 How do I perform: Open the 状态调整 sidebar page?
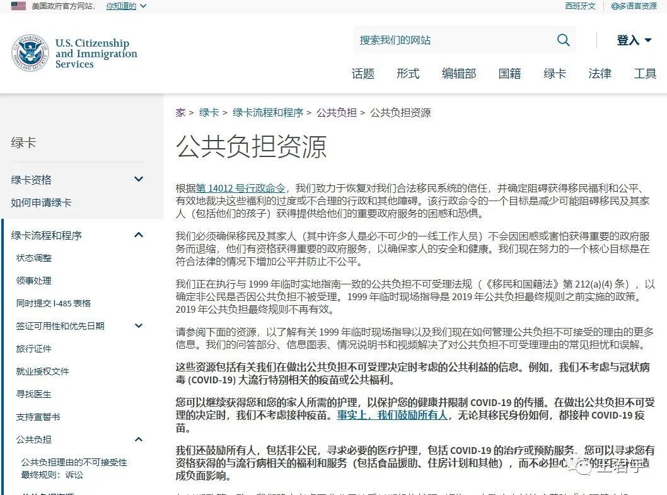click(33, 258)
